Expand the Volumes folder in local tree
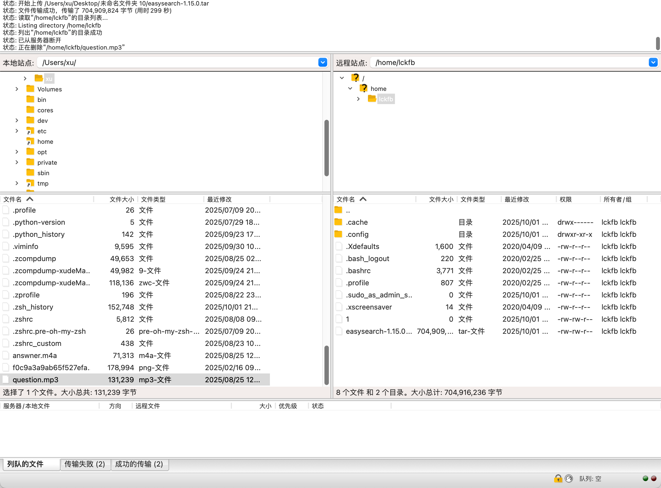Screen dimensions: 661x488 [17, 89]
